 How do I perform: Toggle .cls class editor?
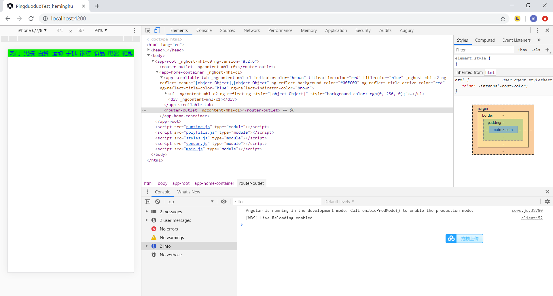click(536, 50)
